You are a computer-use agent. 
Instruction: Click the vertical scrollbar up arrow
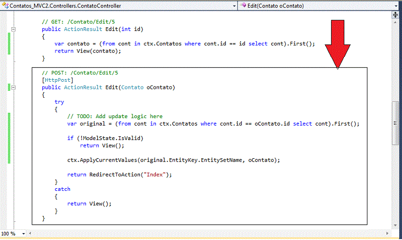pyautogui.click(x=396, y=22)
